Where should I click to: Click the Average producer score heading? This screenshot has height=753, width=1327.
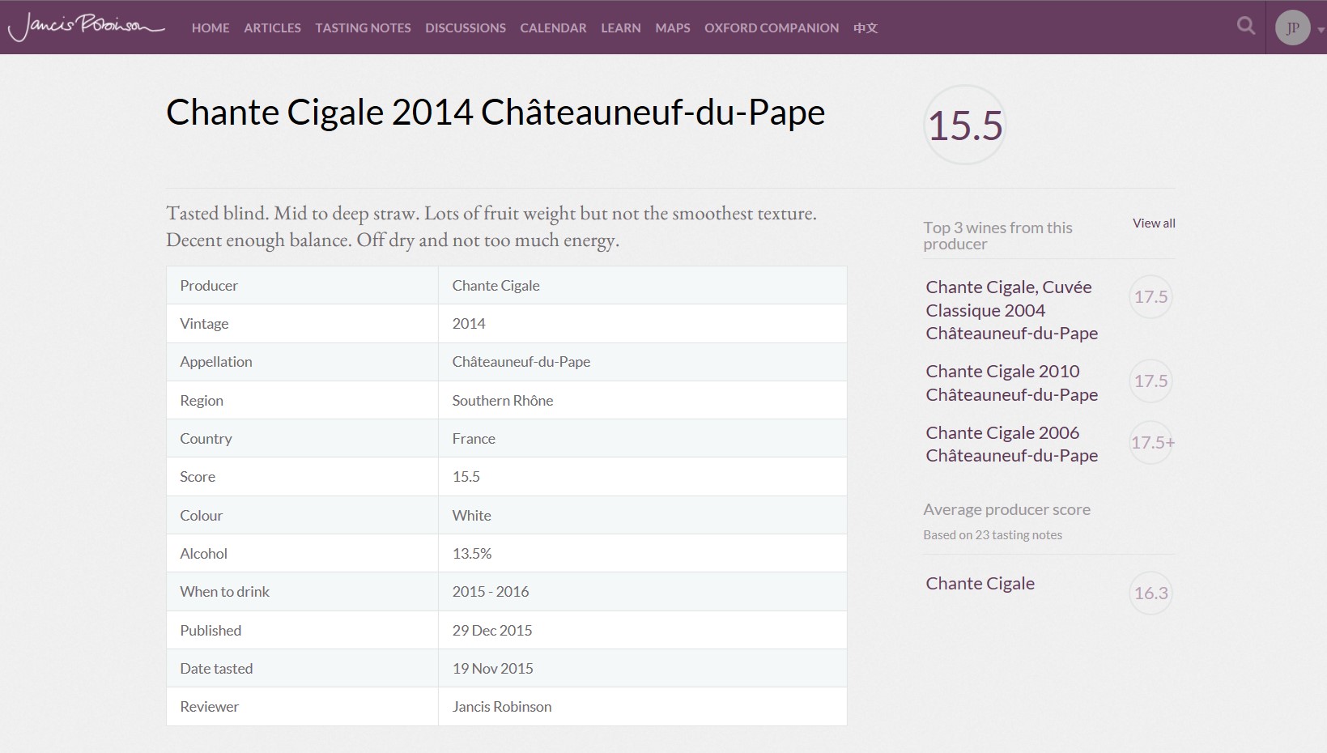click(x=1006, y=509)
